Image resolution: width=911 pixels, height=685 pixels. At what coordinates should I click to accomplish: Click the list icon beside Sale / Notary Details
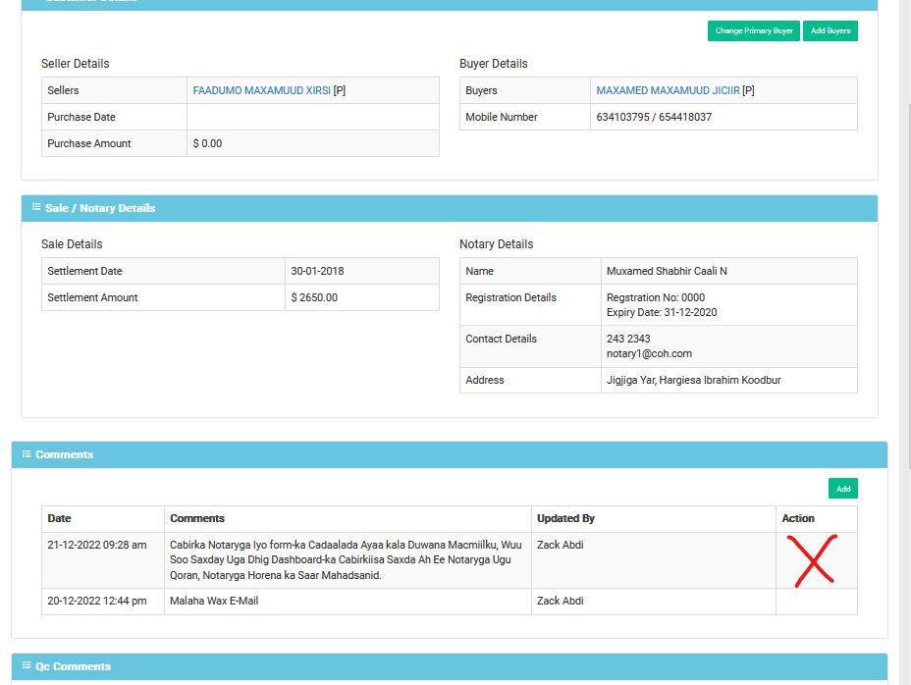[x=36, y=207]
